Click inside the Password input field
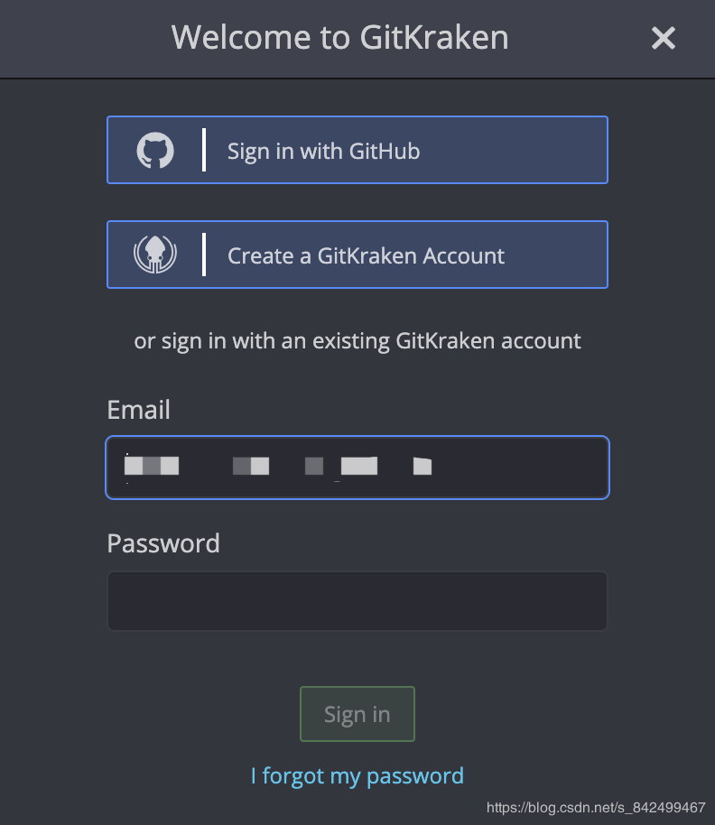Screen dimensions: 715x825 357,600
